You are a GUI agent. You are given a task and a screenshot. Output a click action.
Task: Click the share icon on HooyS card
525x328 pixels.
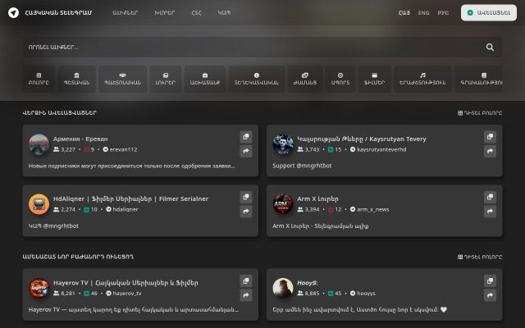click(x=490, y=295)
